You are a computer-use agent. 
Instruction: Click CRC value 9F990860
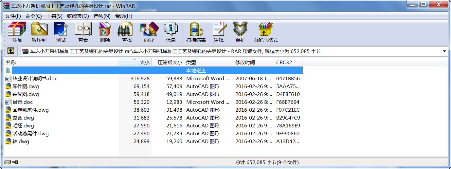(x=288, y=134)
